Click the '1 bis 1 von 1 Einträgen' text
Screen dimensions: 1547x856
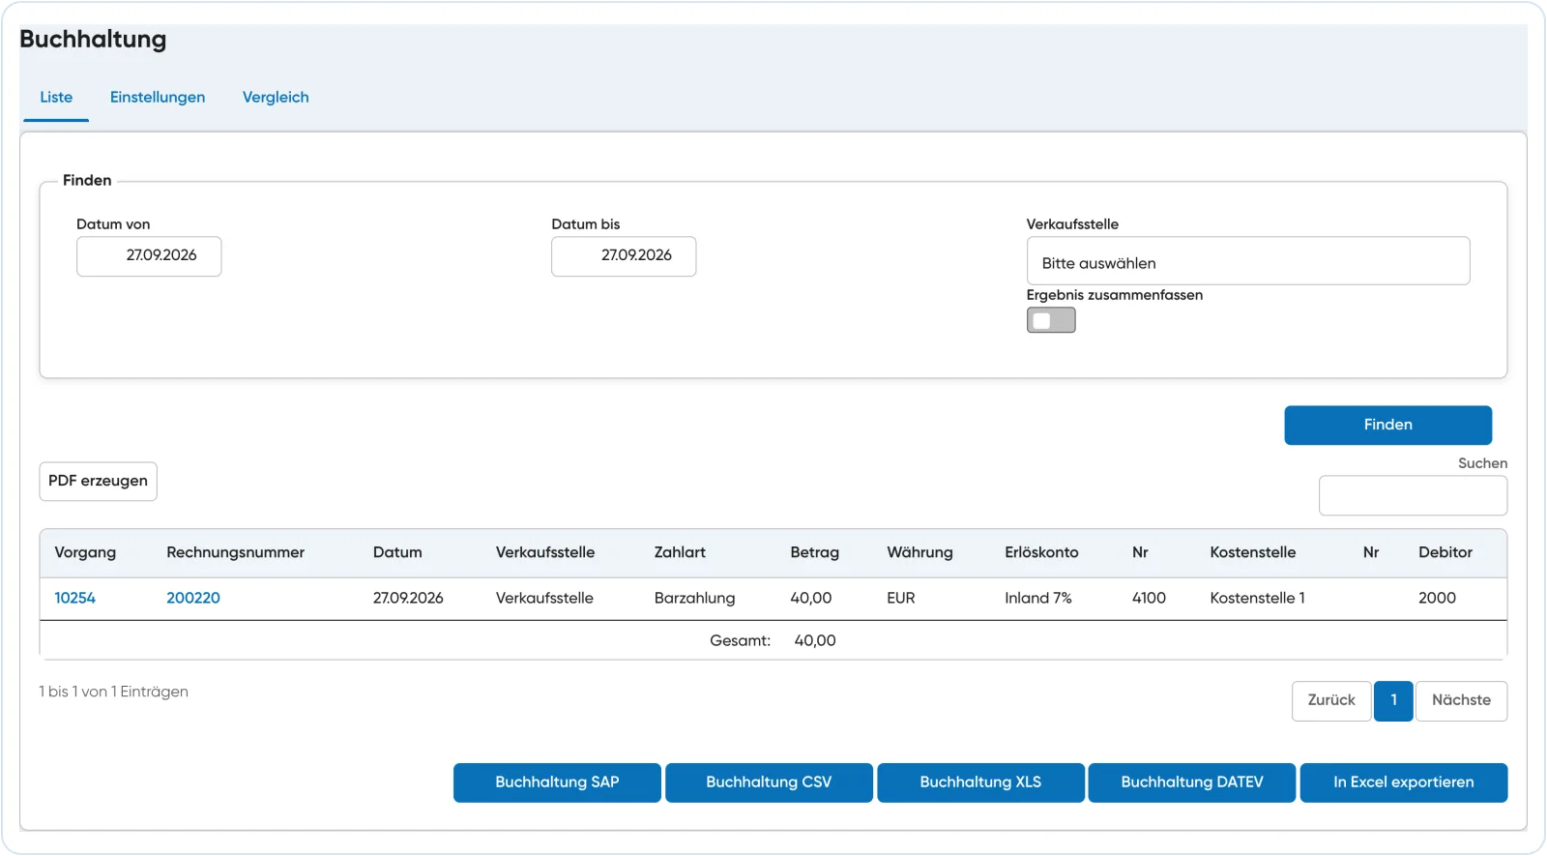(114, 693)
